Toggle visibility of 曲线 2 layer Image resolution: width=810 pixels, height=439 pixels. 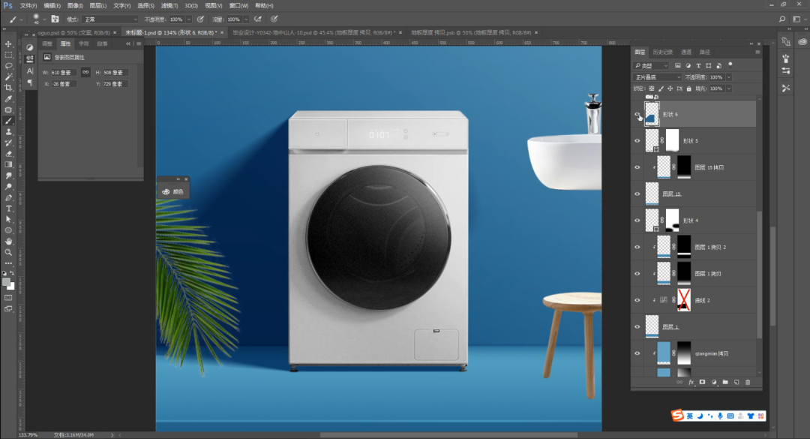(x=637, y=299)
